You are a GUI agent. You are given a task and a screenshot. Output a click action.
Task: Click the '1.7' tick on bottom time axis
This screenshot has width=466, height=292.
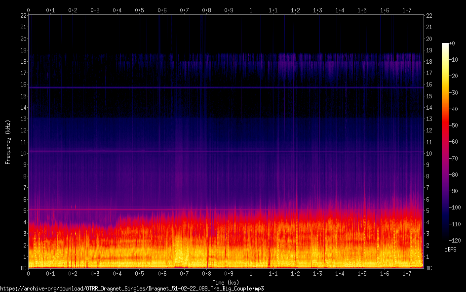pos(407,273)
